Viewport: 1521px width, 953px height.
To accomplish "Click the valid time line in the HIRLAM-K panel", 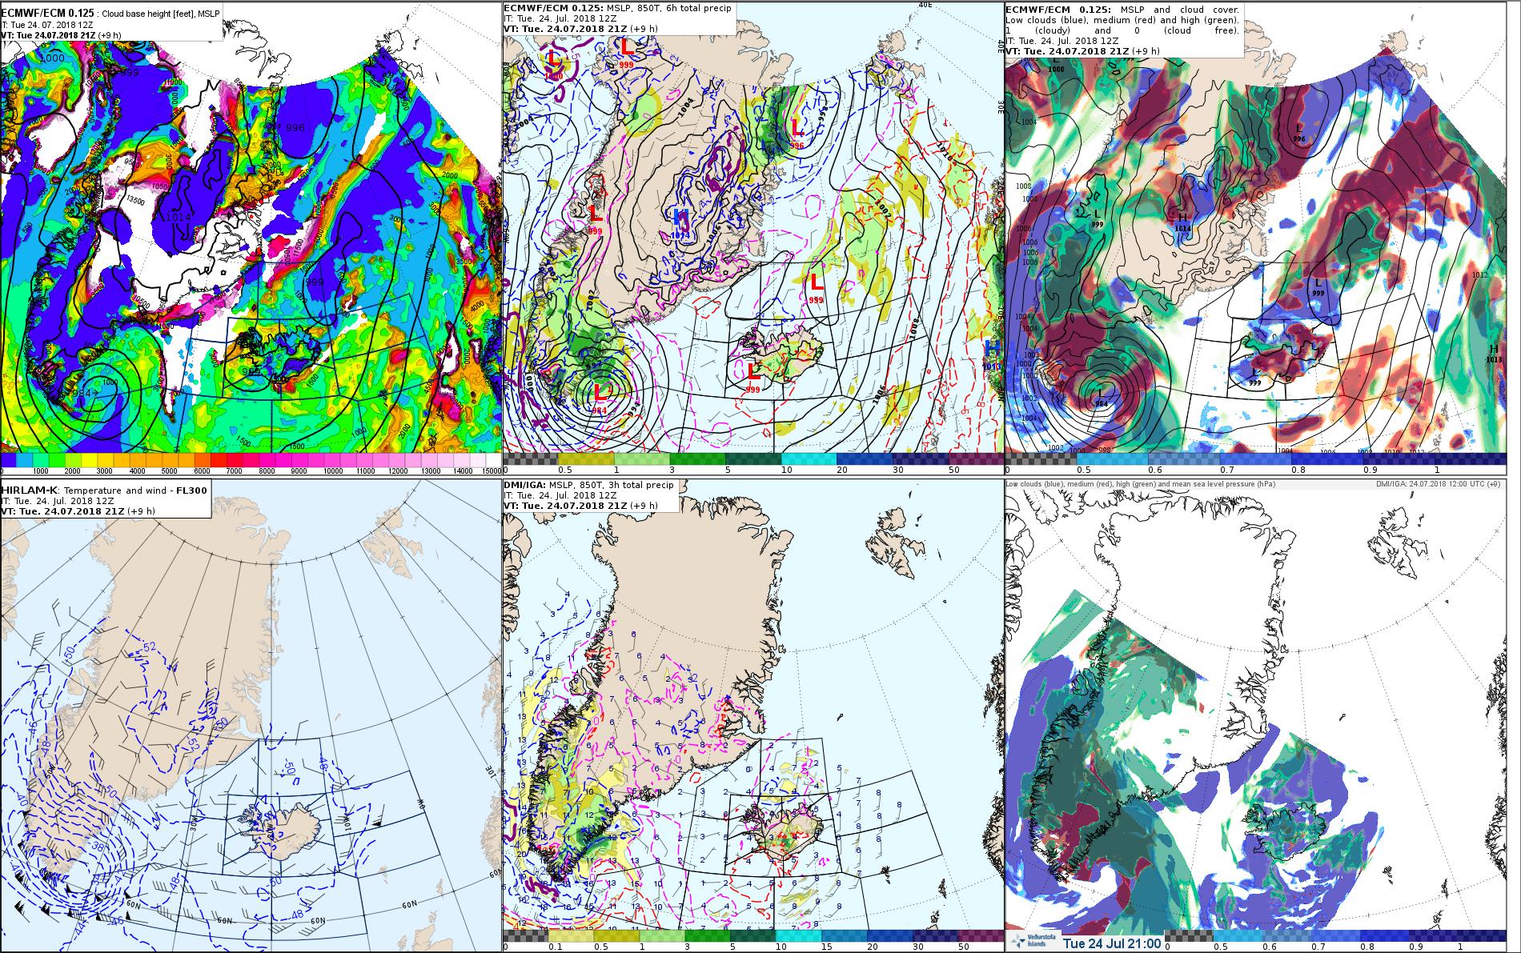I will click(x=78, y=511).
